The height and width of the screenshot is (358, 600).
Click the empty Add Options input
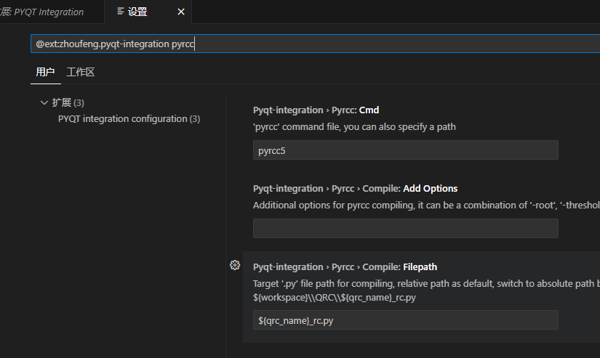point(405,229)
